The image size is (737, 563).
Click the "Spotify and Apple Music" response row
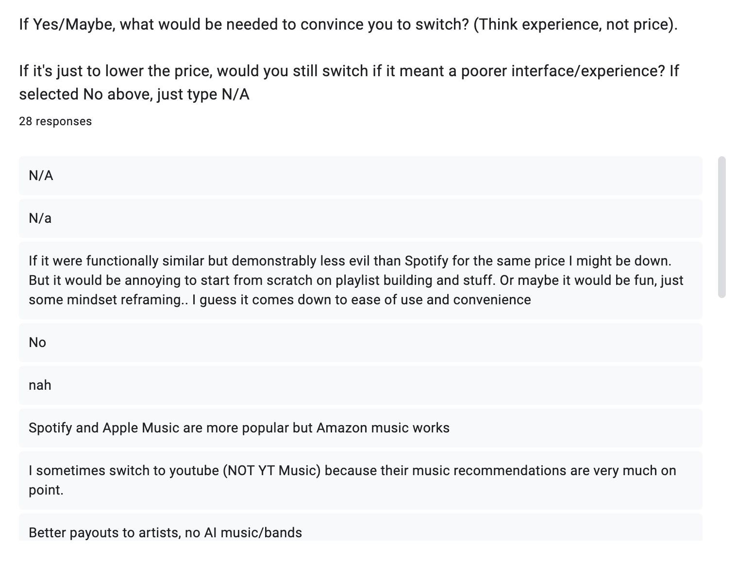pyautogui.click(x=360, y=428)
